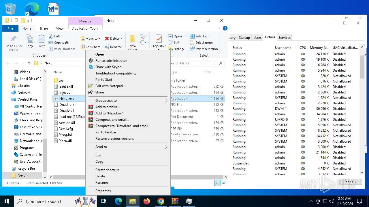Click Invert selection in ribbon

tap(204, 49)
